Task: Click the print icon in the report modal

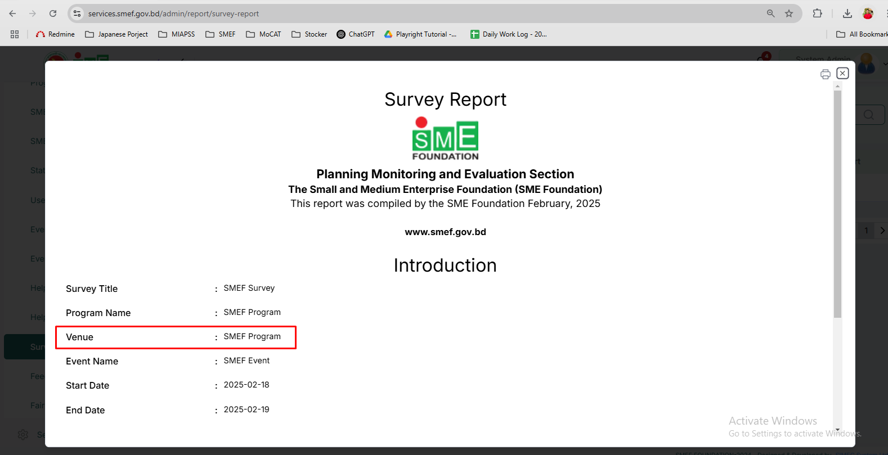Action: [x=825, y=74]
